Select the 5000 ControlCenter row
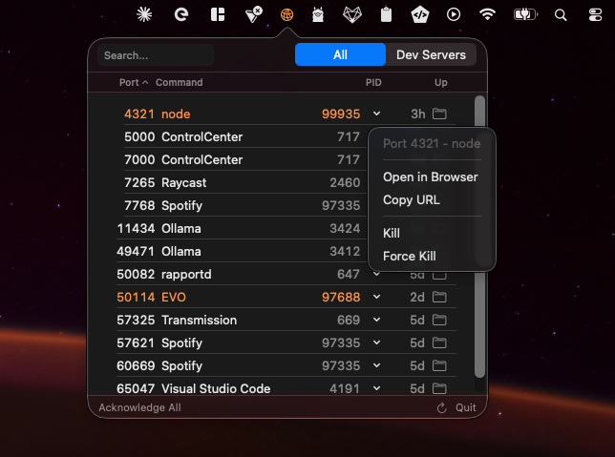This screenshot has height=457, width=615. tap(242, 136)
